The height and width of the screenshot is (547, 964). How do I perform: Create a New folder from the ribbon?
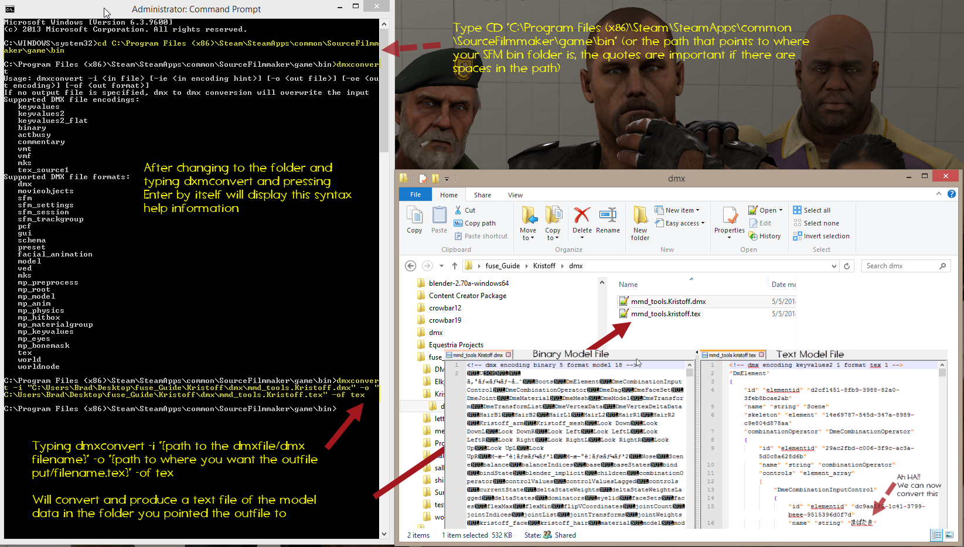click(640, 223)
